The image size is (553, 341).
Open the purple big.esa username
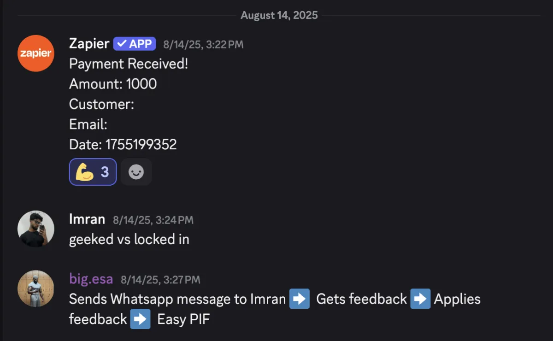click(91, 279)
